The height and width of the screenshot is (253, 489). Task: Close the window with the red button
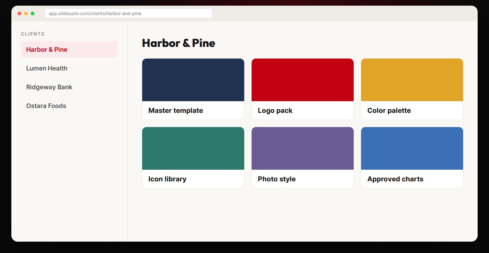click(20, 13)
